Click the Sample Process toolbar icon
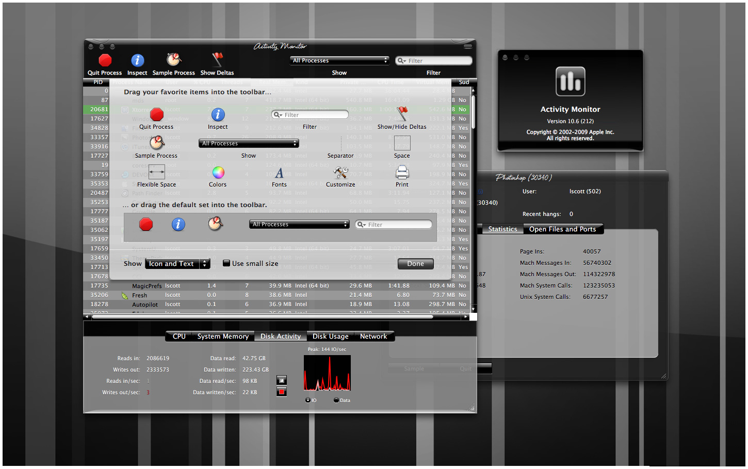Viewport: 748px width, 469px height. (174, 60)
